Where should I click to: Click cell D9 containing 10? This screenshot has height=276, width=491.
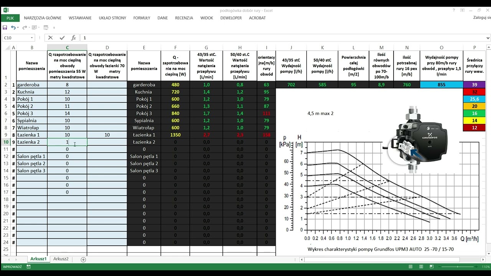pos(107,135)
